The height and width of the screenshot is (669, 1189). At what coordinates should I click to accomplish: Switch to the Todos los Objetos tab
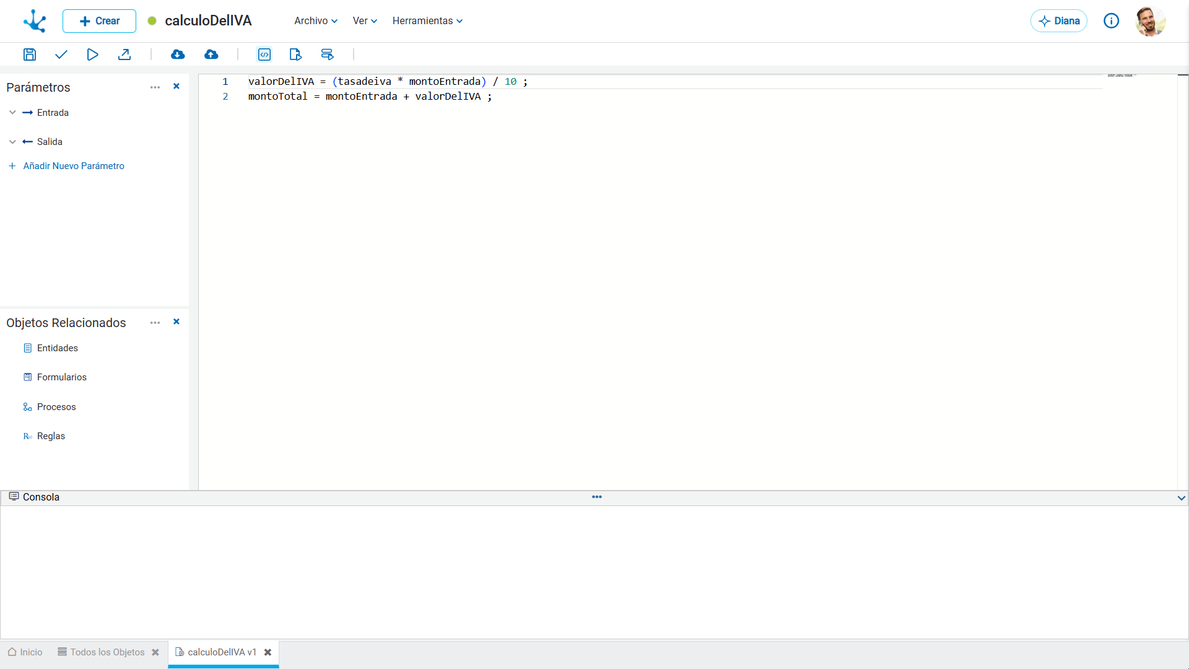point(107,652)
